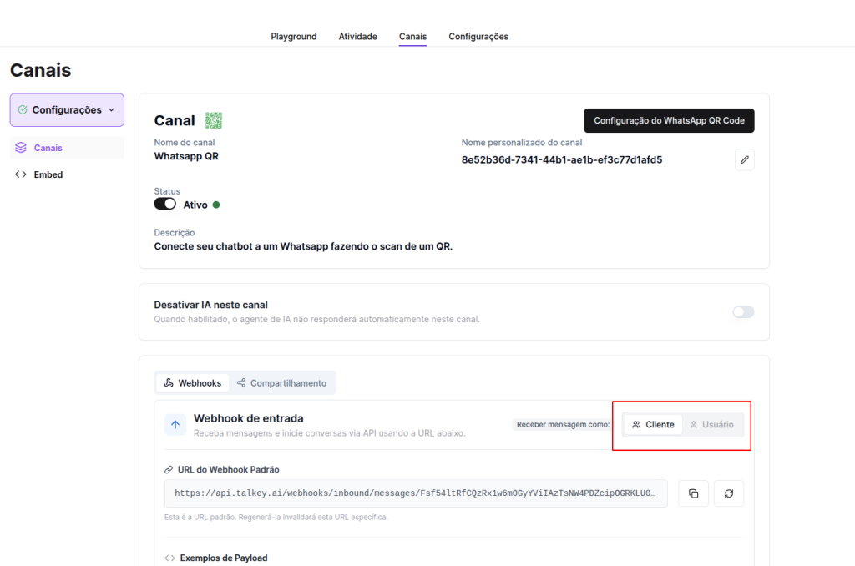Select Canais in the left sidebar
This screenshot has height=566, width=855.
(48, 148)
